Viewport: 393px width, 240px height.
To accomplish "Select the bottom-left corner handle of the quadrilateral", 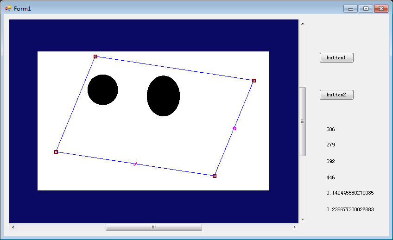I will click(x=56, y=152).
